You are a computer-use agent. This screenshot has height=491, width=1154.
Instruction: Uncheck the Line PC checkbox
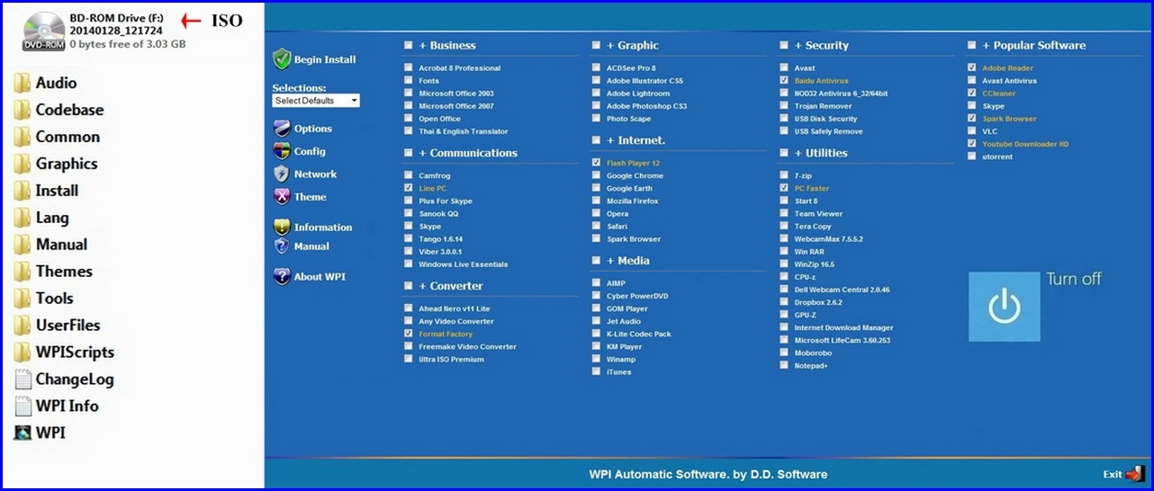409,188
